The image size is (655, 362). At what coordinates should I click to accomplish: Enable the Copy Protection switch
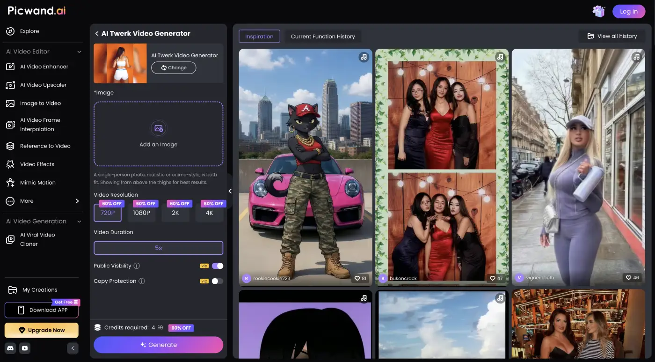point(218,281)
